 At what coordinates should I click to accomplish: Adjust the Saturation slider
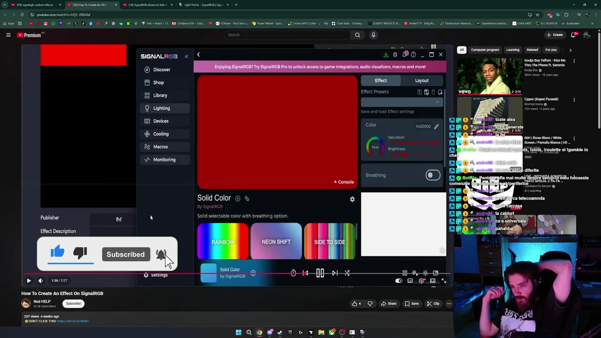click(413, 143)
